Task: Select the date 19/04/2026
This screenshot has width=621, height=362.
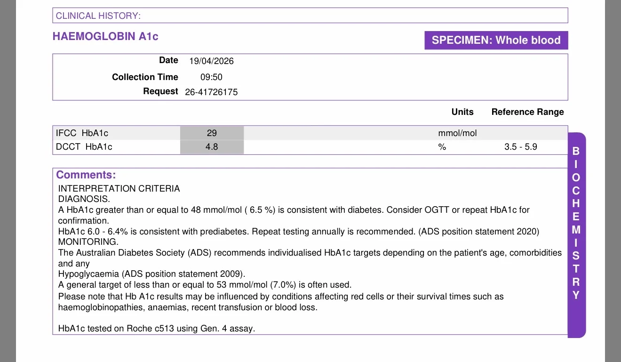Action: pos(211,61)
